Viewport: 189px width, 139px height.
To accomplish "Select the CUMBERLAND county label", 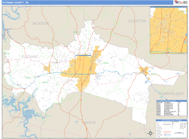I will (170, 94).
